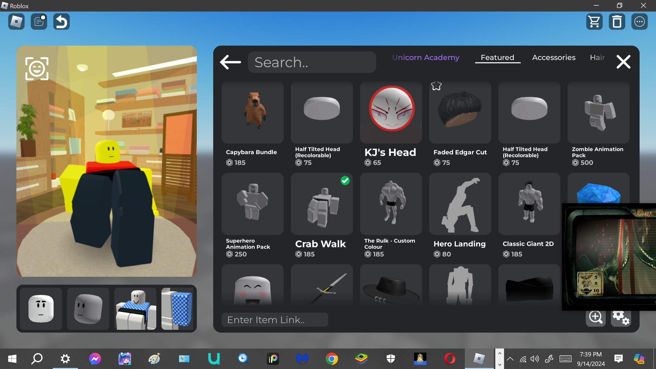The height and width of the screenshot is (369, 656).
Task: Go back with the left arrow
Action: pyautogui.click(x=230, y=62)
